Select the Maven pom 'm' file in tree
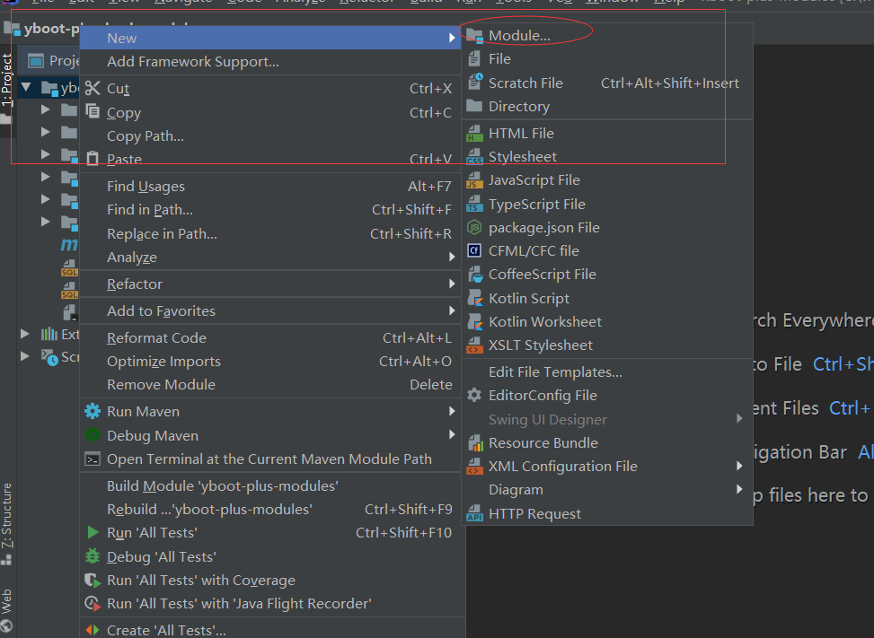Viewport: 874px width, 638px height. 69,244
